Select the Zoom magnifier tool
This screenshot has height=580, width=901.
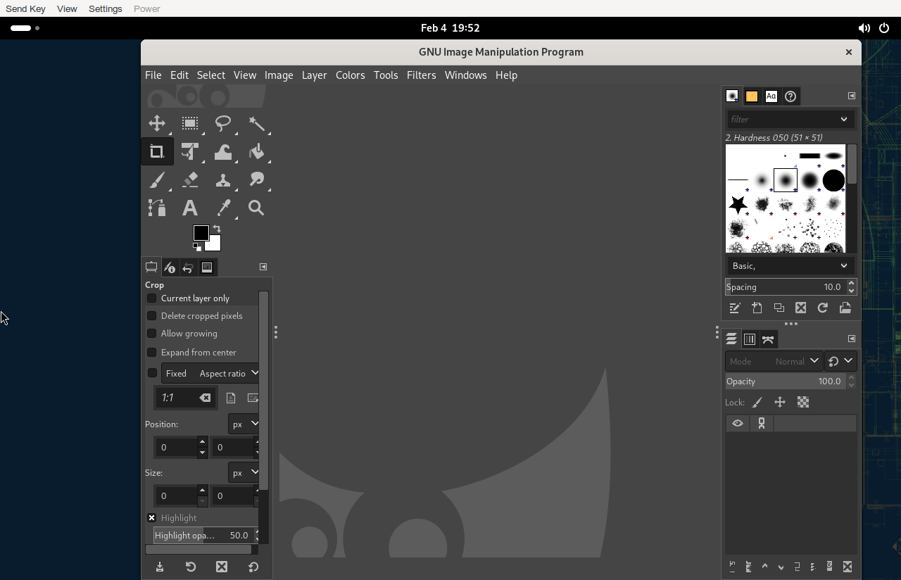(x=256, y=208)
